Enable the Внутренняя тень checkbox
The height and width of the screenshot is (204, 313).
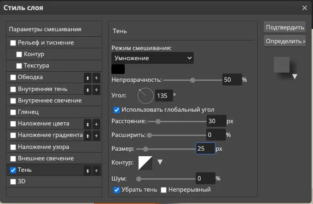(x=13, y=89)
